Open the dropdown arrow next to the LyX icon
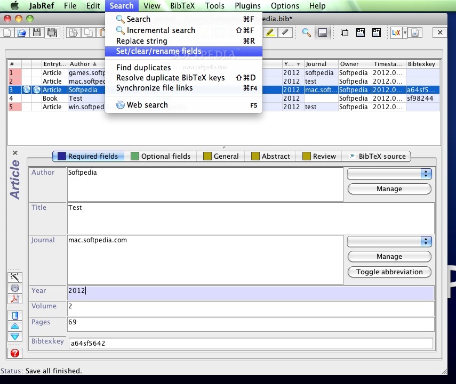This screenshot has width=456, height=384. pos(405,32)
